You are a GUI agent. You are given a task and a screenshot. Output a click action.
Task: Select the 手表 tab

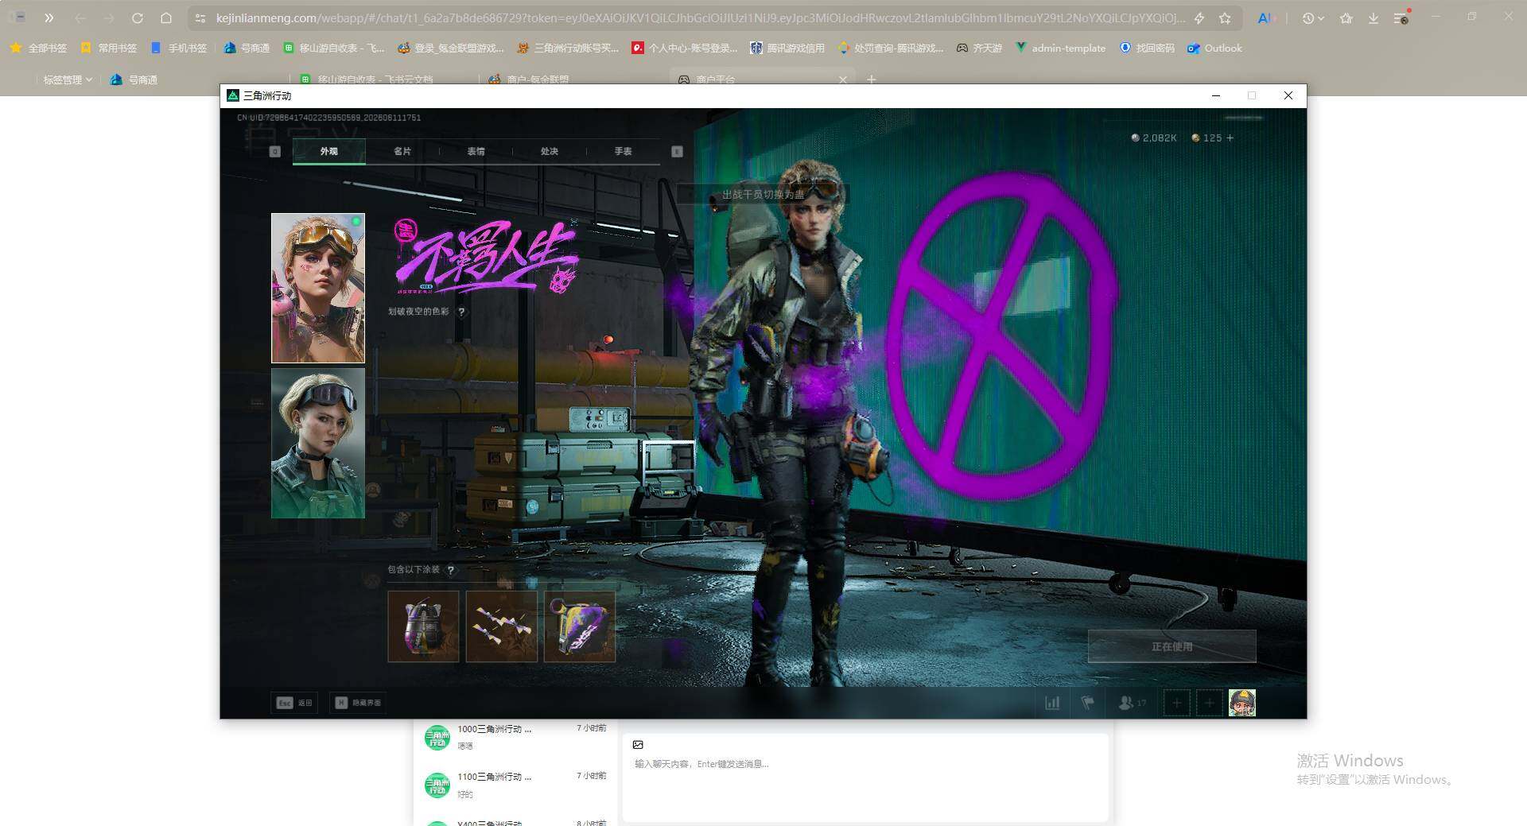(623, 151)
